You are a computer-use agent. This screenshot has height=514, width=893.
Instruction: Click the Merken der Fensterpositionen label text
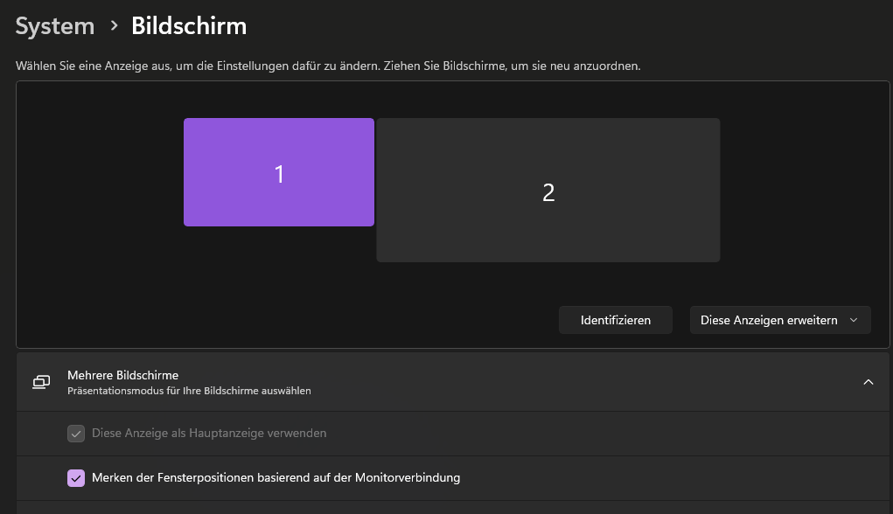(276, 478)
